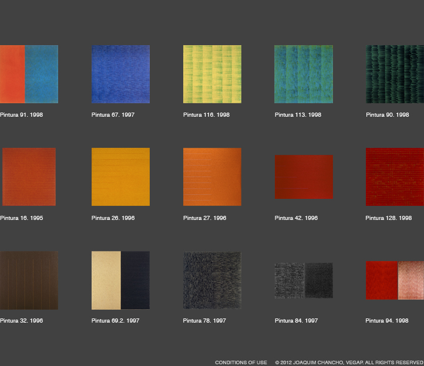Open the Pintura 90 dark green thumbnail
424x366 pixels.
[395, 74]
